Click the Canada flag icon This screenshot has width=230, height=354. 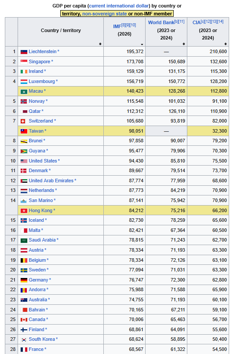pyautogui.click(x=24, y=320)
